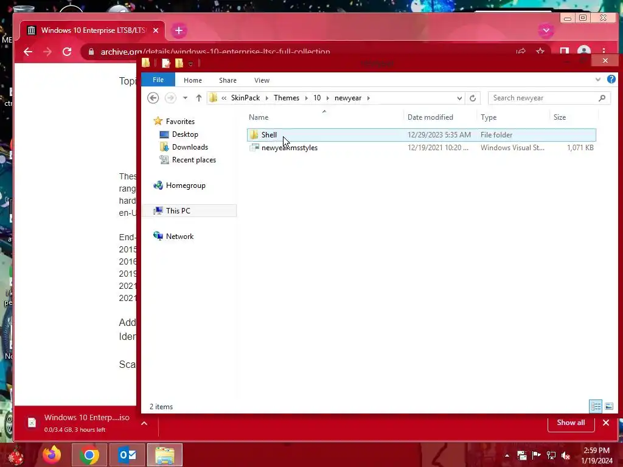Expand download item options chevron

tap(144, 423)
